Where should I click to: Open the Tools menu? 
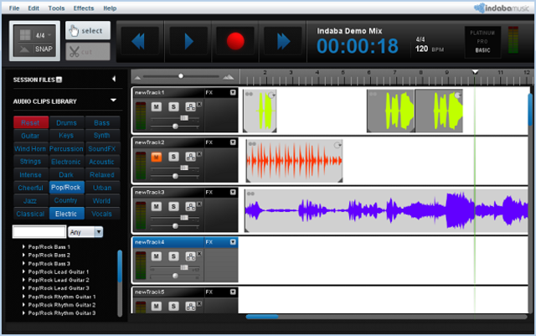(x=56, y=8)
